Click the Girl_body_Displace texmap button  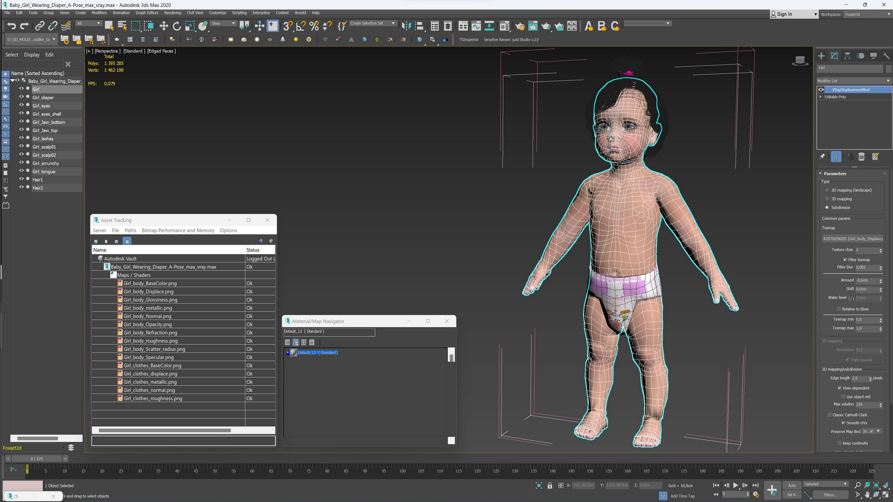[x=853, y=239]
